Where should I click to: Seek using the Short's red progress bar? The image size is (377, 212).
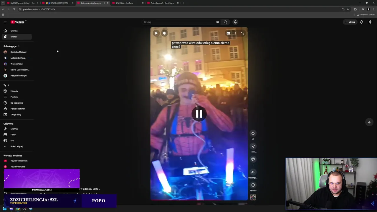click(199, 200)
